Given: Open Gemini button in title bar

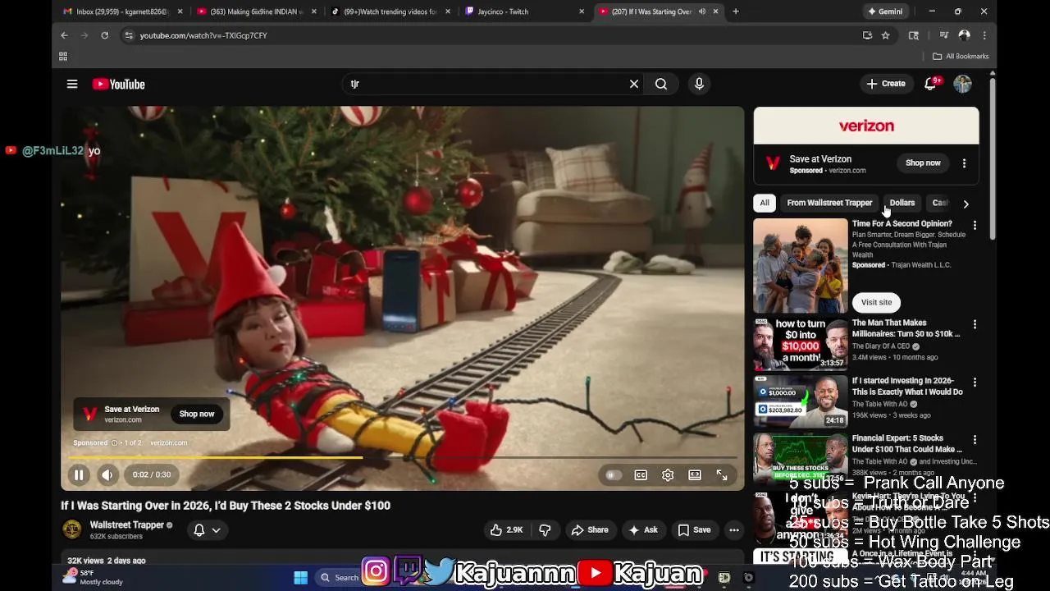Looking at the screenshot, I should tap(886, 11).
